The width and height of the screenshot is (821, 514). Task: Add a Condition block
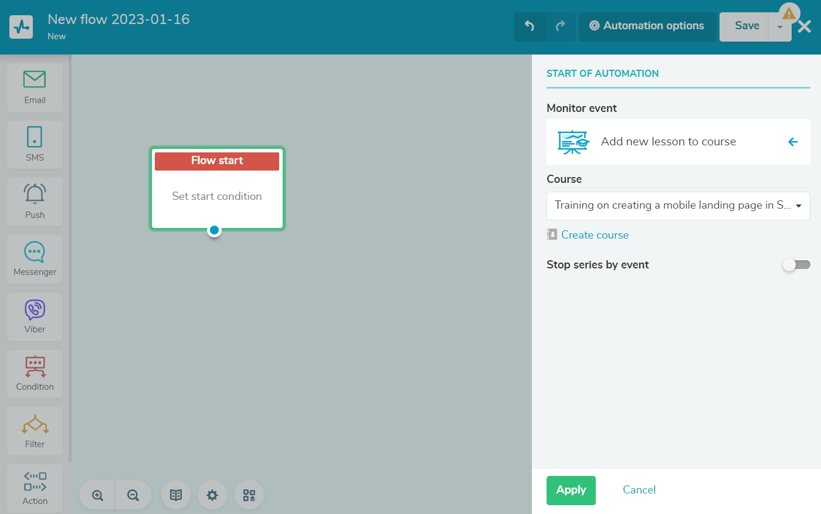(35, 373)
